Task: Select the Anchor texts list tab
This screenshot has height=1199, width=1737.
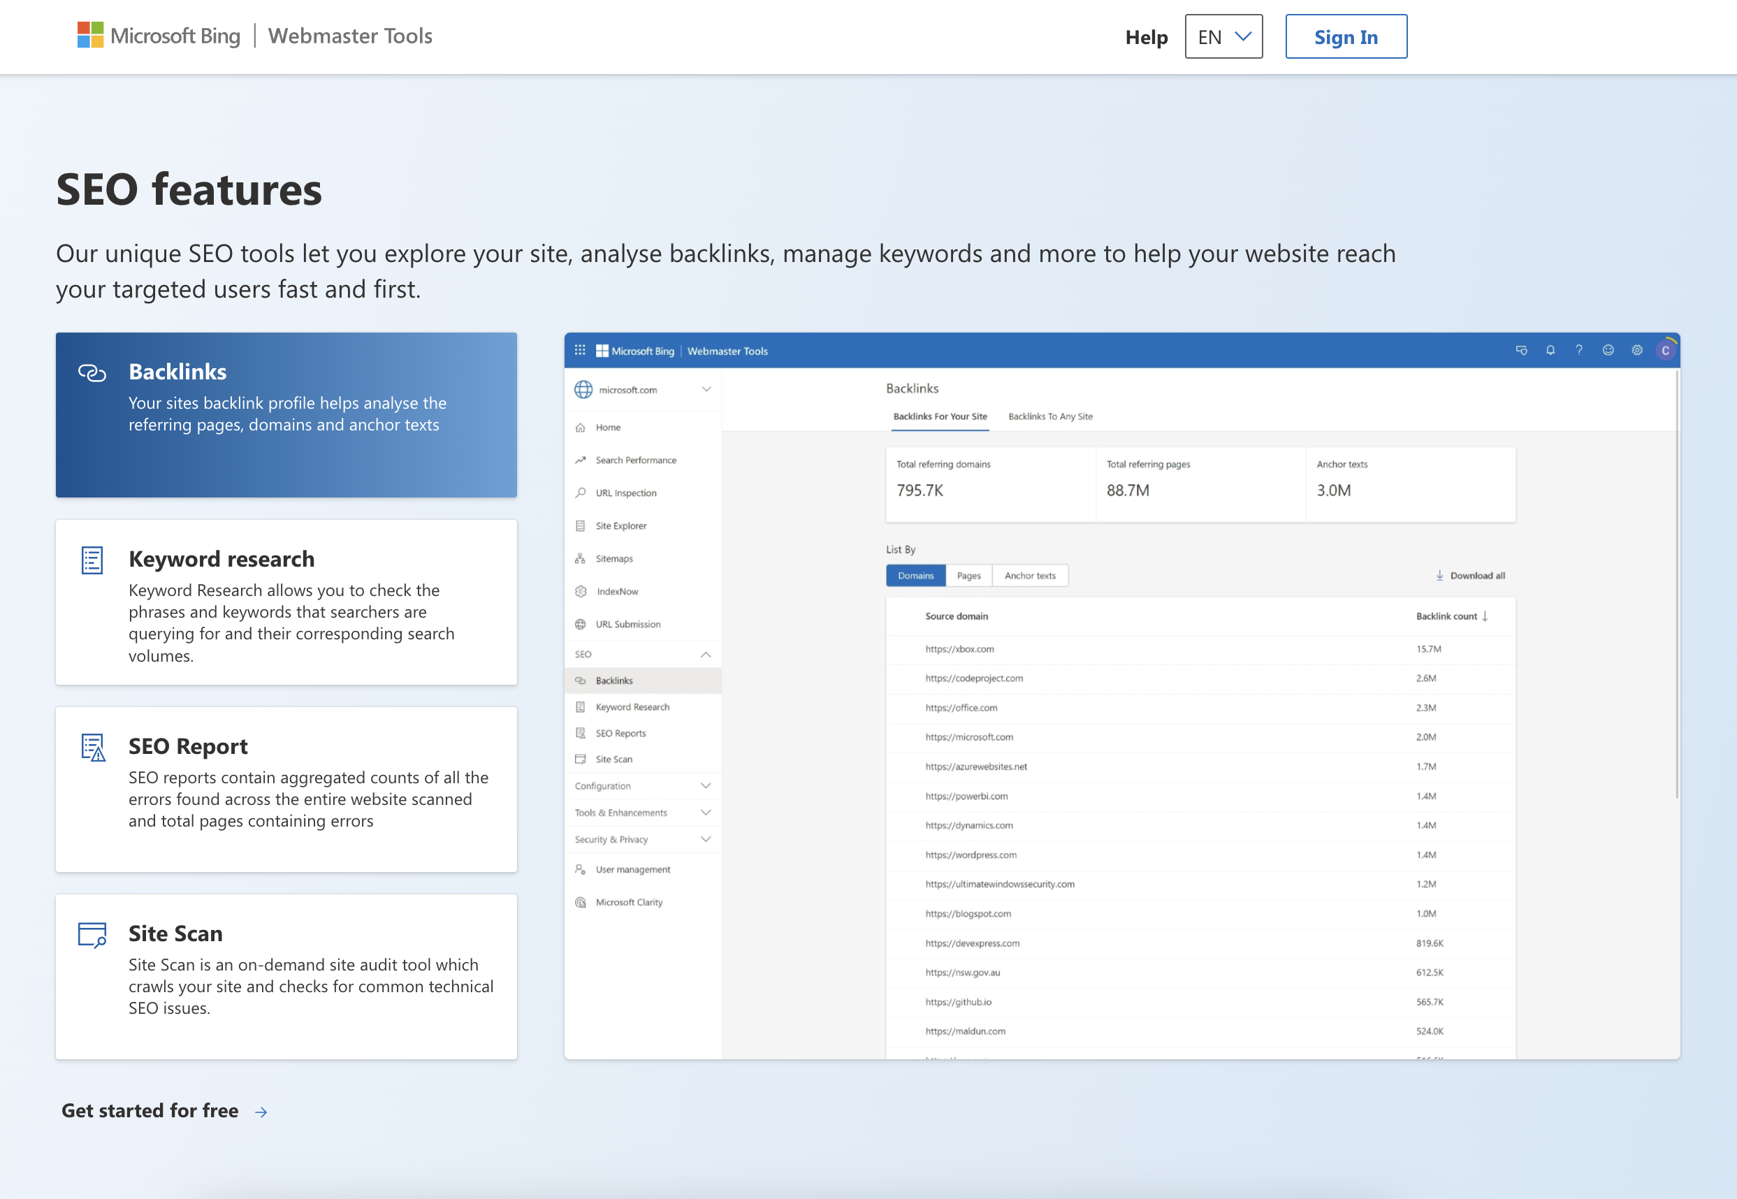Action: tap(1030, 576)
